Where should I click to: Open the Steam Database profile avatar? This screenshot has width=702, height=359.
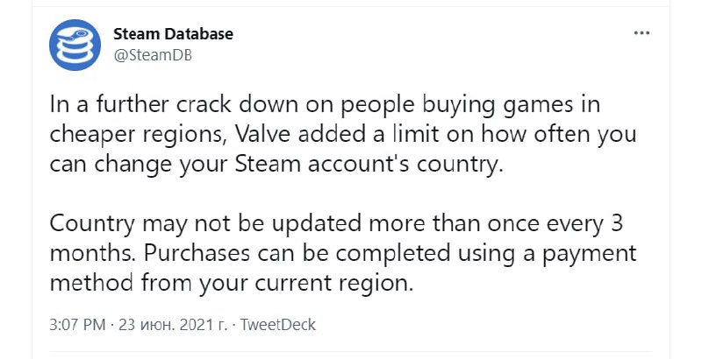point(76,46)
